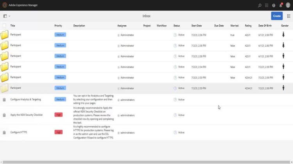Open the user profile avatar

coord(288,5)
